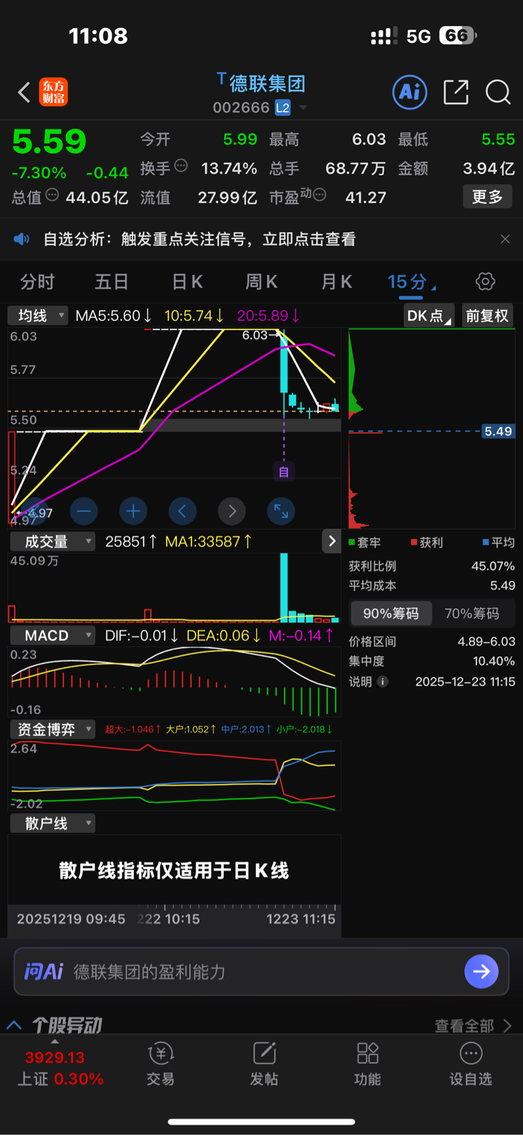523x1135 pixels.
Task: Collapse chip panel with arrow next to 成交量
Action: [x=331, y=541]
